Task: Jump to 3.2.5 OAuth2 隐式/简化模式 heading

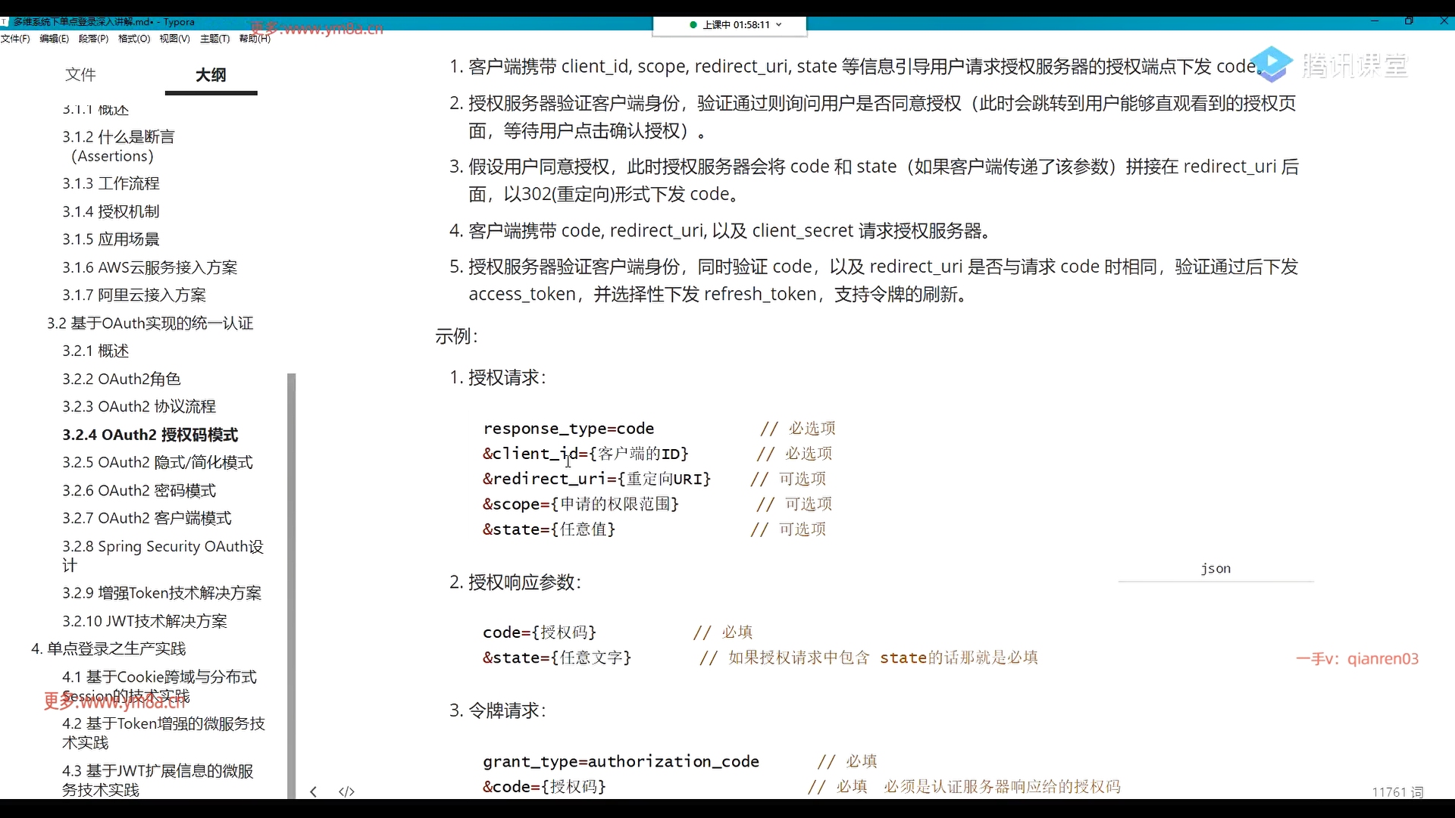Action: pyautogui.click(x=157, y=462)
